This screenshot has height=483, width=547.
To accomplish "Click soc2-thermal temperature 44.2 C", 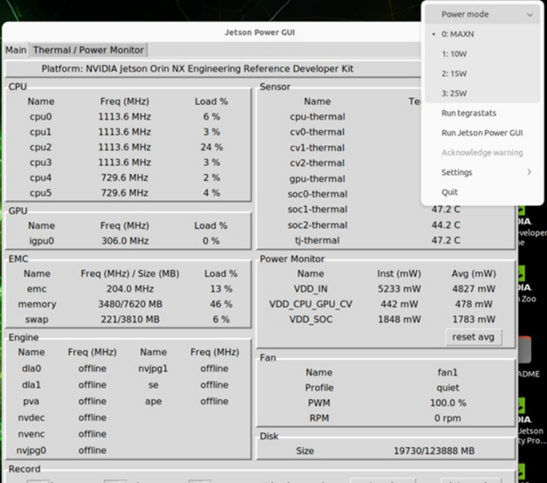I will tap(446, 225).
